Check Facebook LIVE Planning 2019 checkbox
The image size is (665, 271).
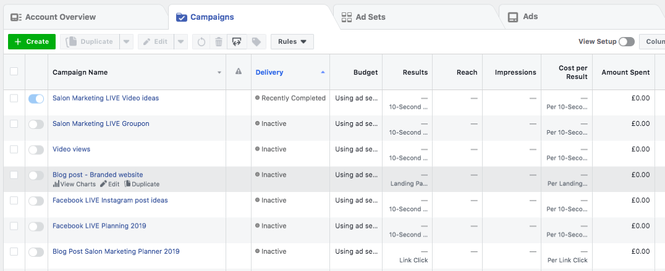[x=14, y=226]
